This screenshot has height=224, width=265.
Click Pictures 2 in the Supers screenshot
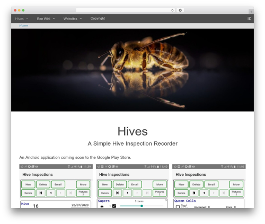click(x=160, y=193)
